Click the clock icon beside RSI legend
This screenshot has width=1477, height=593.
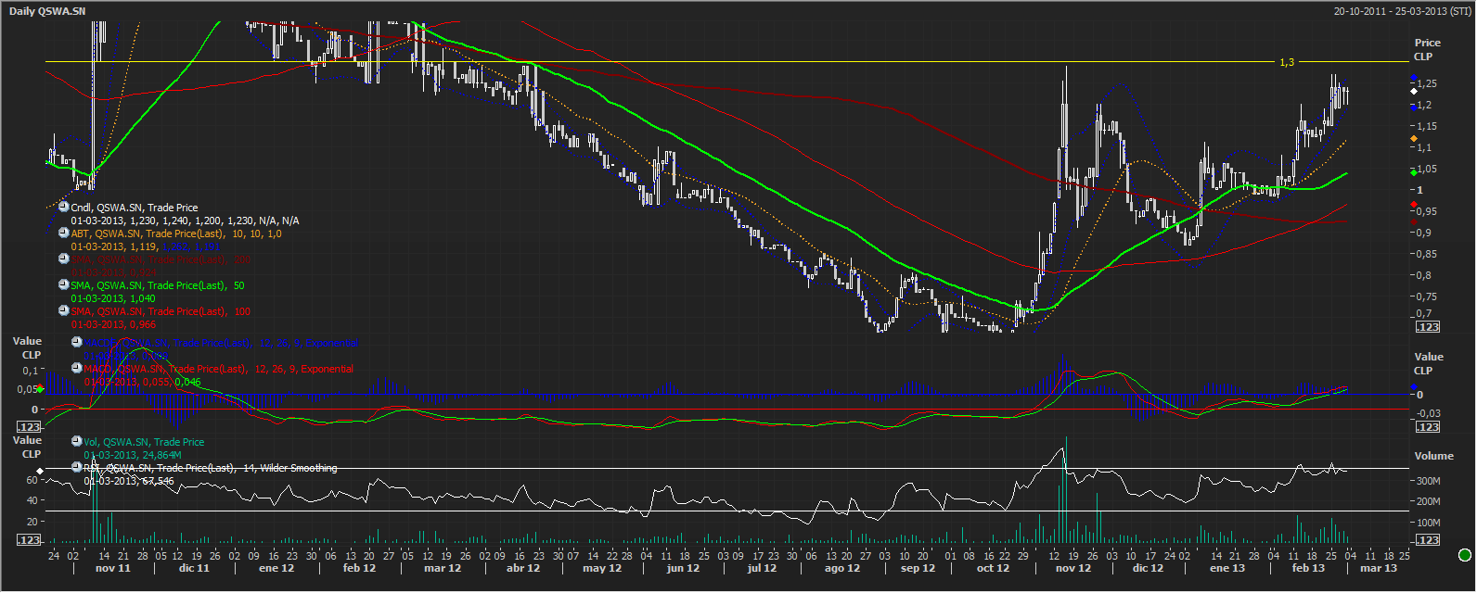[x=77, y=469]
